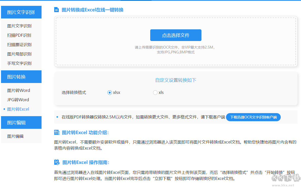The width and height of the screenshot is (301, 187).
Task: Select 手写文字识别 from the sidebar
Action: point(19,63)
